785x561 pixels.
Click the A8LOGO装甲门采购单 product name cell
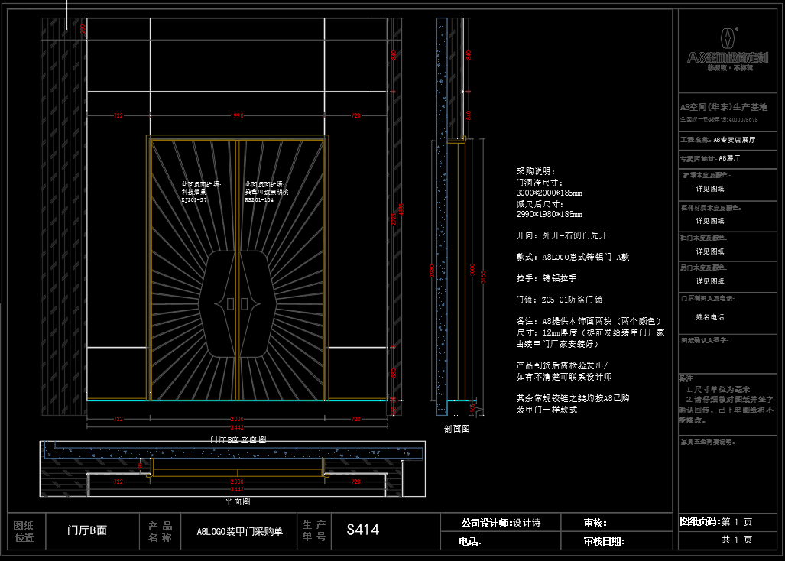coord(239,531)
